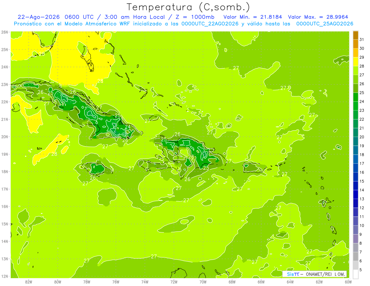Click the longitude axis label '80W'

tap(58, 282)
